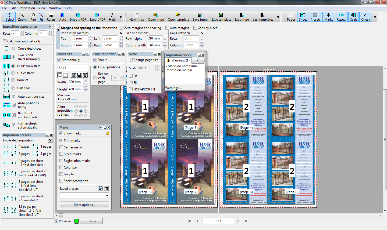Expand Two-sided imposition presets arrow
The image size is (387, 230).
click(x=50, y=140)
